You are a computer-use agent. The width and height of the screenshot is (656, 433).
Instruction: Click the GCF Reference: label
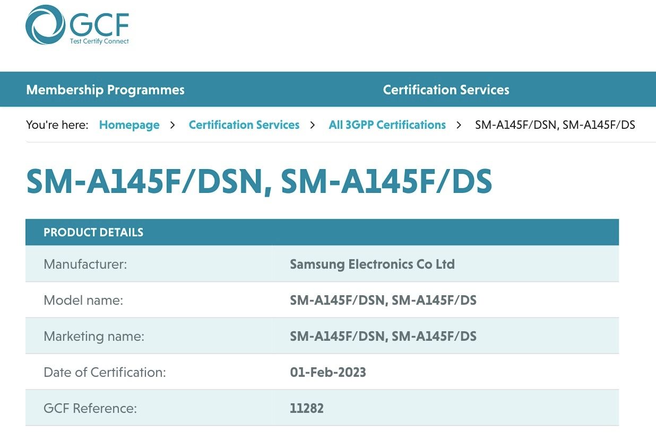[x=90, y=409]
